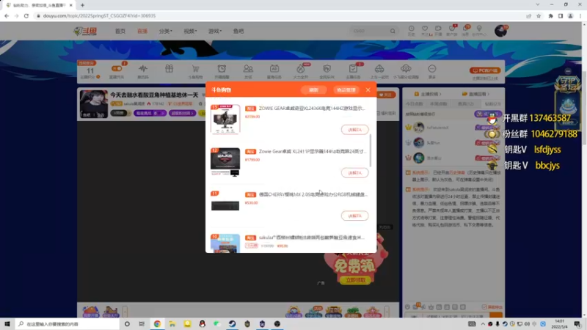587x330 pixels.
Task: Switch to the 贵宾 ranking tab
Action: 466,103
